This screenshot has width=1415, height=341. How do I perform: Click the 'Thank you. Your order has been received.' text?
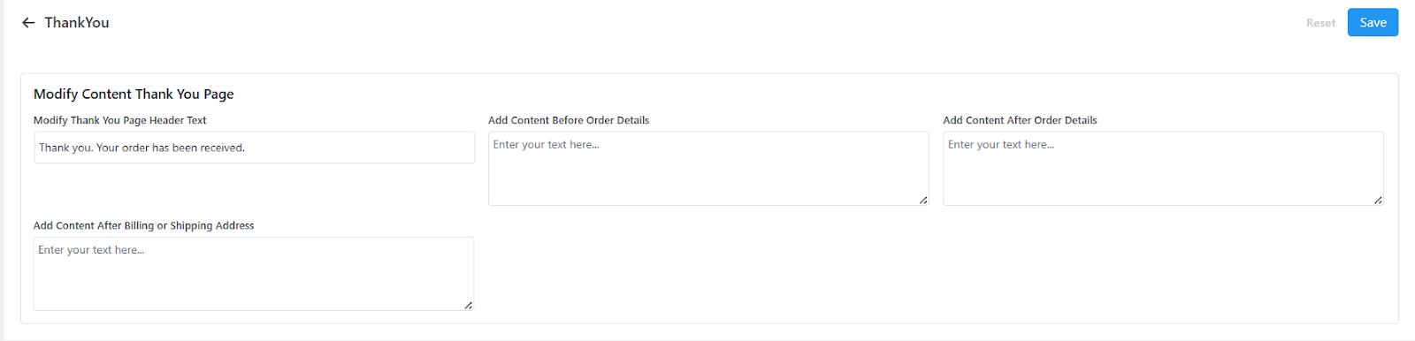pos(141,148)
